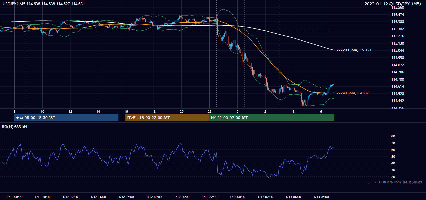The image size is (426, 200).
Task: Click price axis label 114.528
Action: tap(397, 94)
